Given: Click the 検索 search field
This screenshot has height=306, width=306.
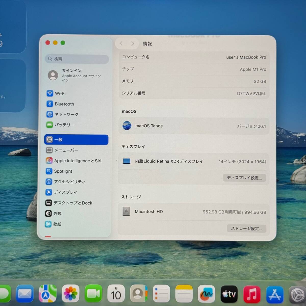Looking at the screenshot, I should pyautogui.click(x=77, y=59).
